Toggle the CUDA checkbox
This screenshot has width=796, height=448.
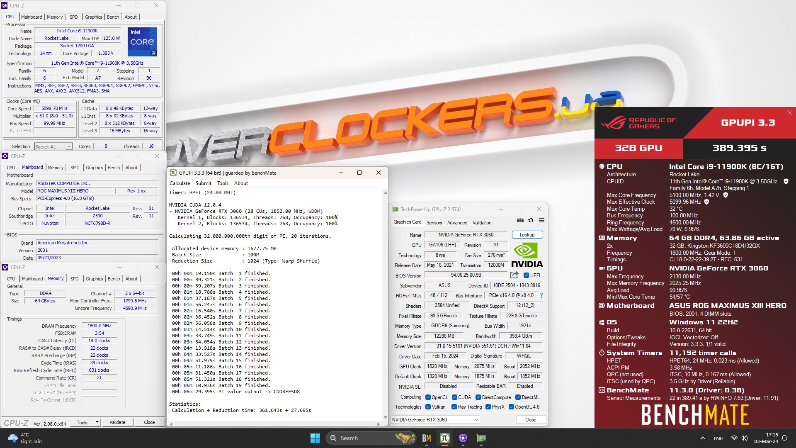click(x=454, y=397)
